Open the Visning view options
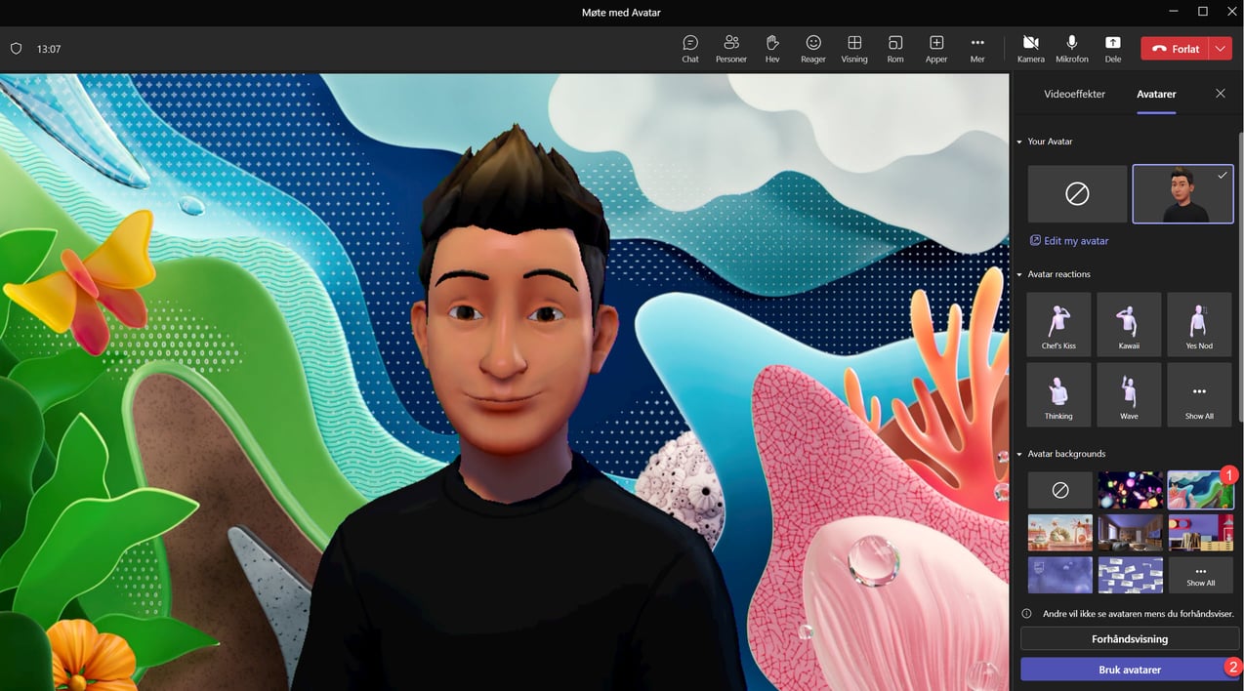The image size is (1244, 691). pyautogui.click(x=853, y=48)
